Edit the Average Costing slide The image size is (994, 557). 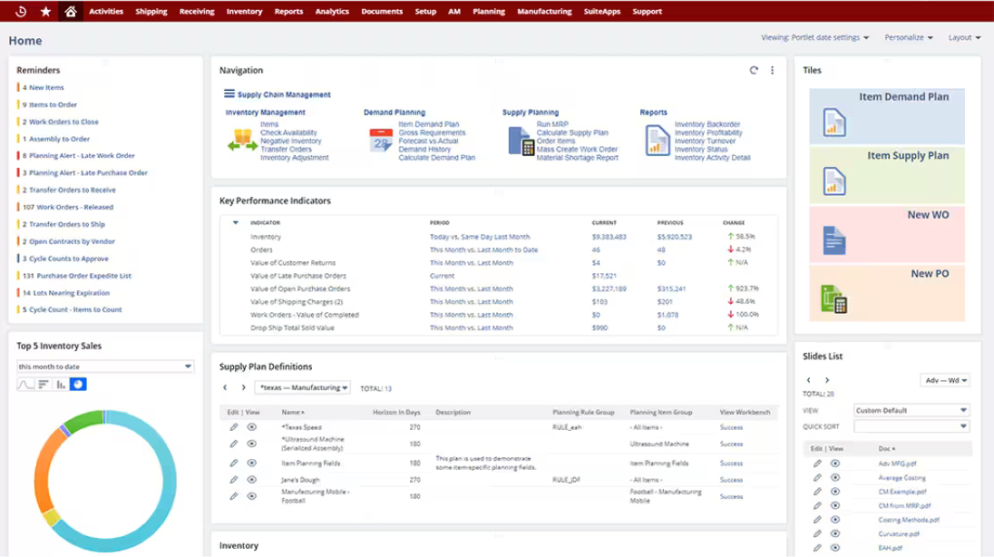click(x=817, y=478)
